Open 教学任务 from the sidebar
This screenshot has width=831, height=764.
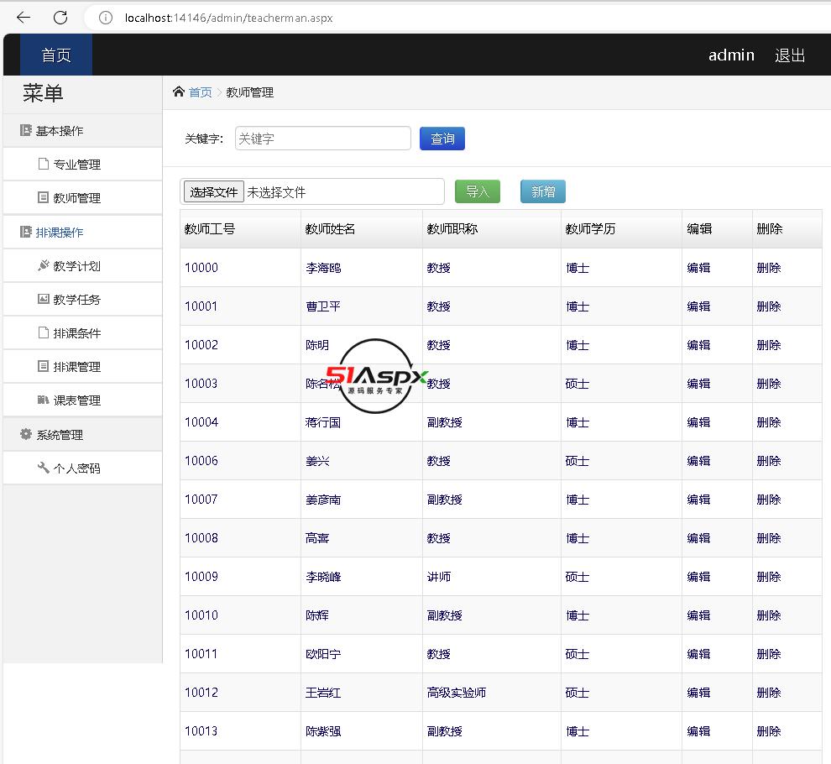click(76, 300)
